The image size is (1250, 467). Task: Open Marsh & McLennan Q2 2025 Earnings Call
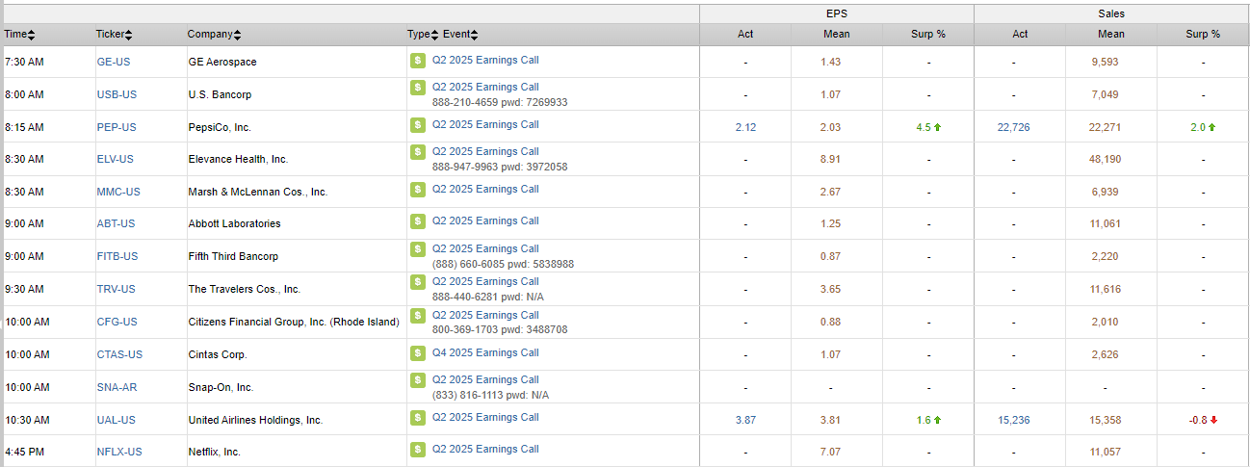tap(485, 190)
